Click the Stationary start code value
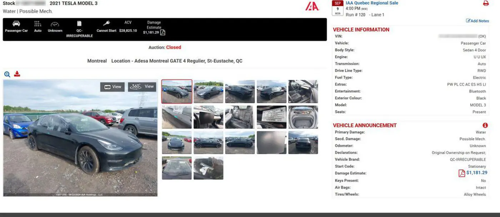The width and height of the screenshot is (500, 217). [x=477, y=166]
